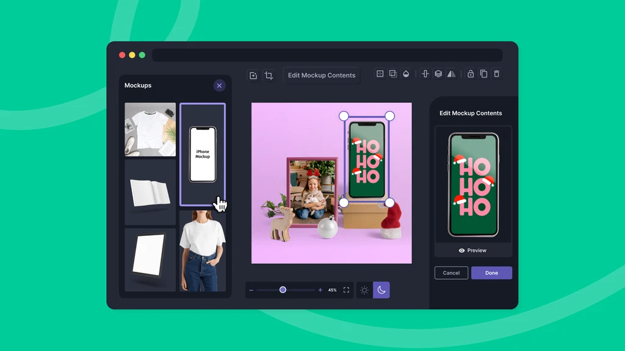Click the crop tool icon

click(x=269, y=76)
